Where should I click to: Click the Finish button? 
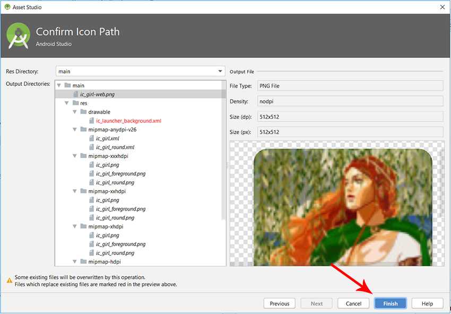click(x=390, y=303)
